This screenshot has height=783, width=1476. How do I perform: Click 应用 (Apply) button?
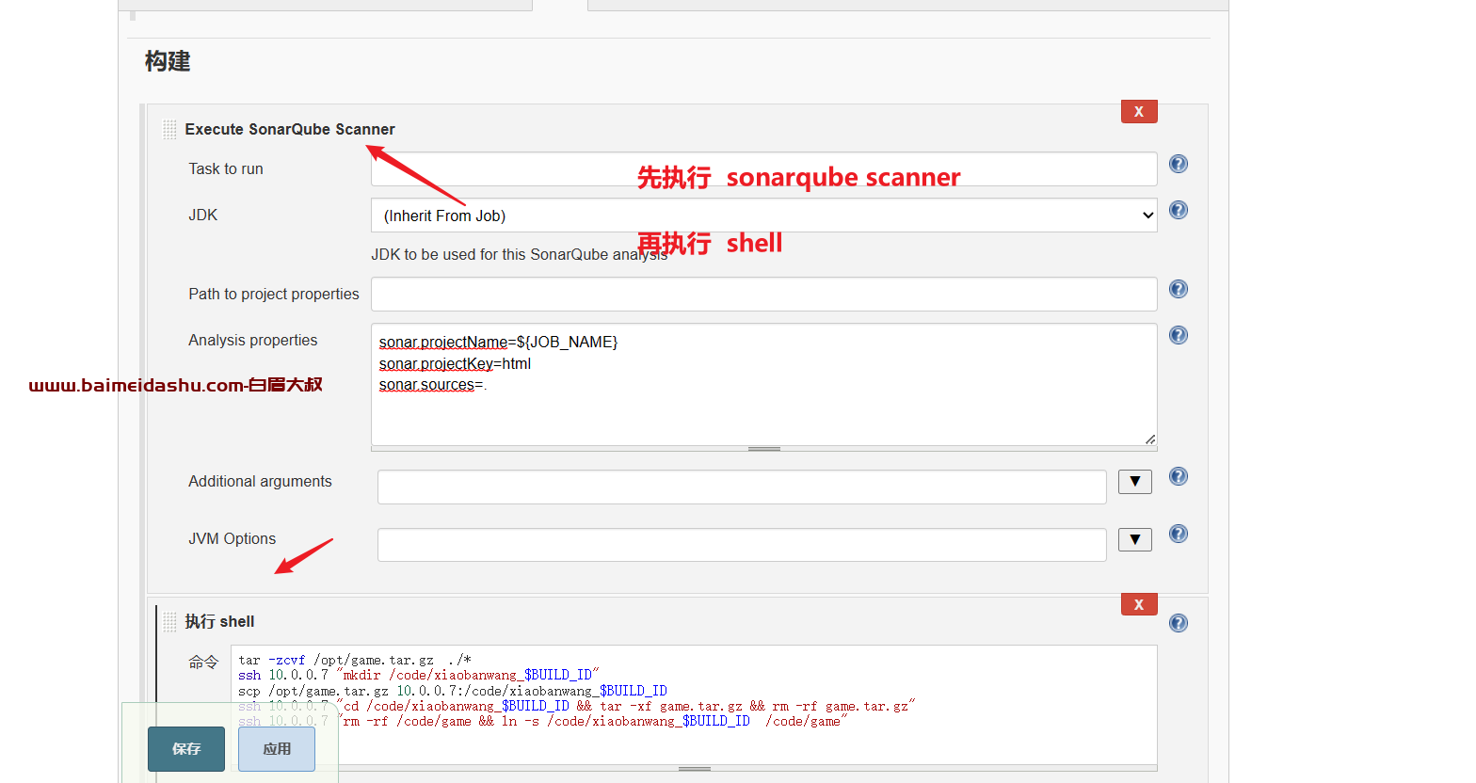coord(277,749)
